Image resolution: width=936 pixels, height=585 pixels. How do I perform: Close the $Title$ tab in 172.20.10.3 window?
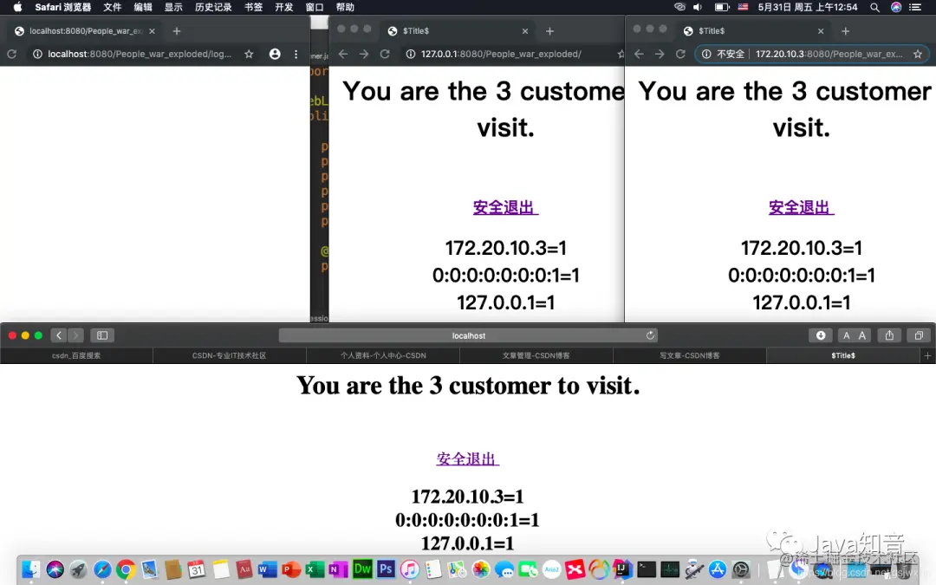coord(821,31)
